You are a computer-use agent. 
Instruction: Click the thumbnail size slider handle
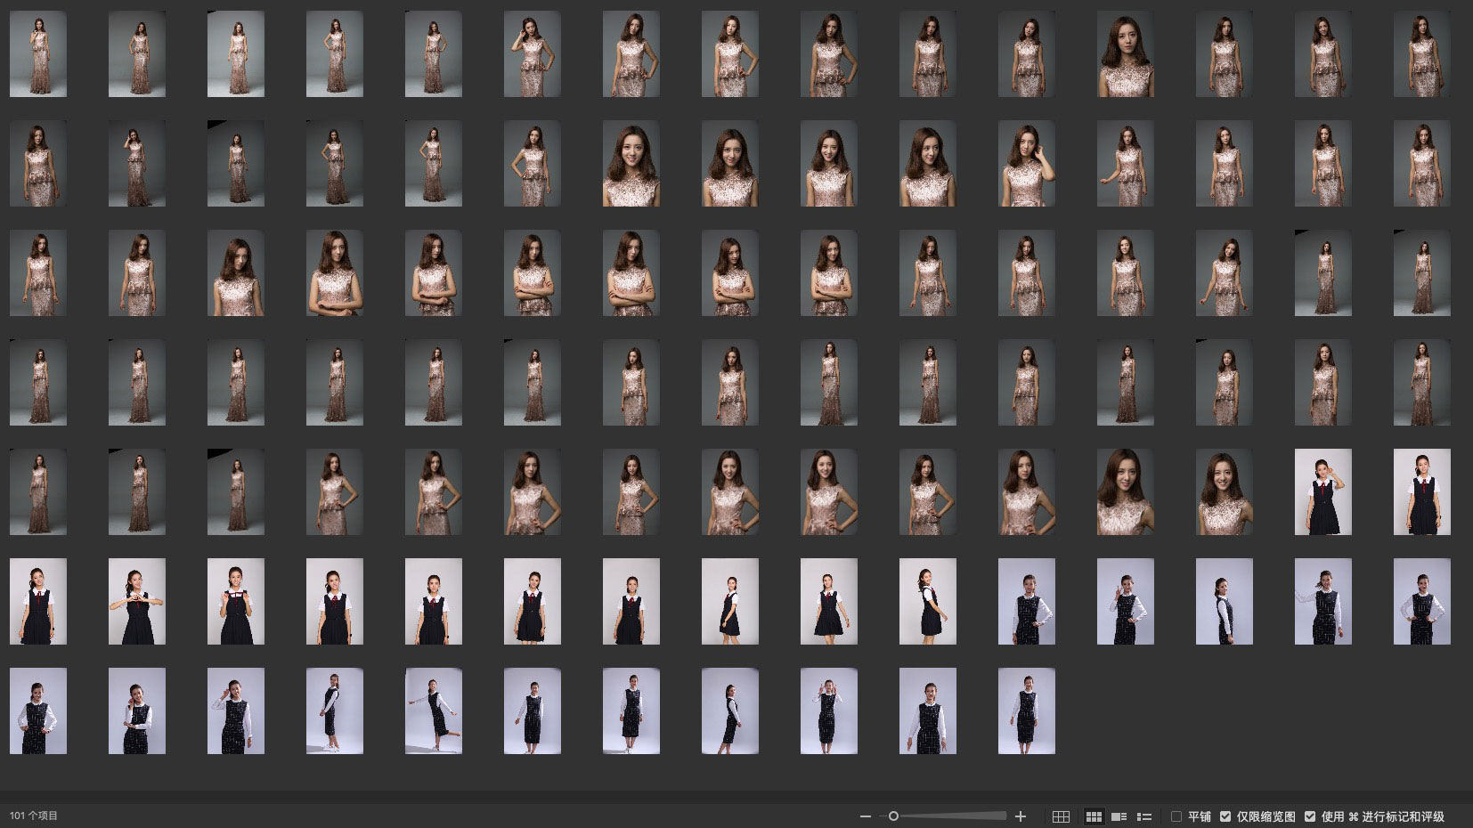coord(893,816)
